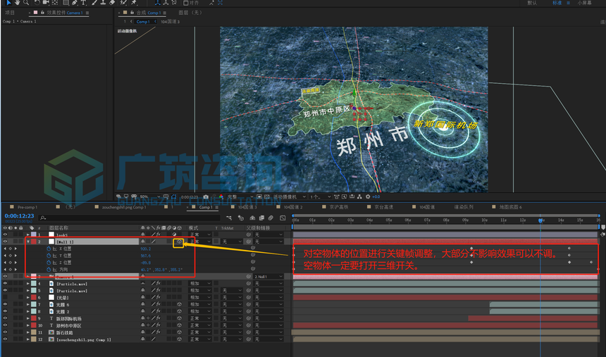
Task: Select the Horizontal Type tool
Action: [x=83, y=2]
